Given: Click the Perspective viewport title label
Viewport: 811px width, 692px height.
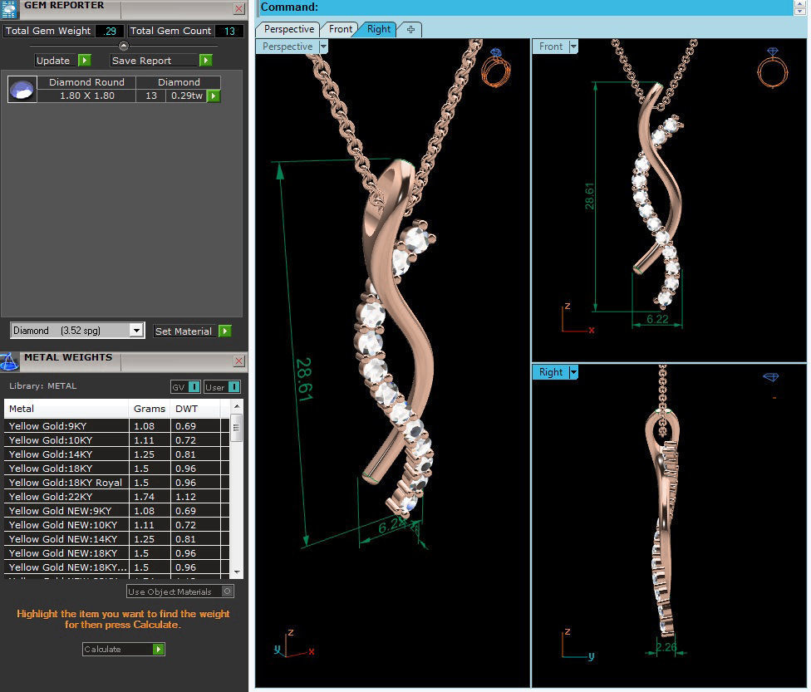Looking at the screenshot, I should click(288, 47).
